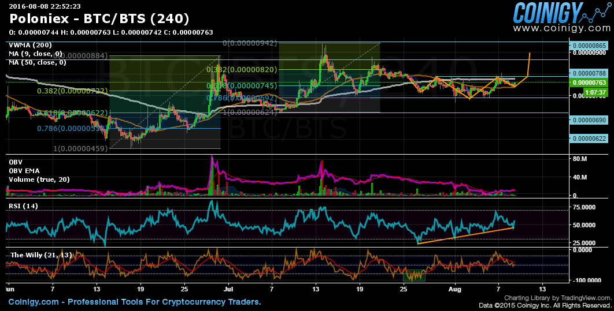Click the OBV indicator label
Image resolution: width=614 pixels, height=311 pixels.
16,162
